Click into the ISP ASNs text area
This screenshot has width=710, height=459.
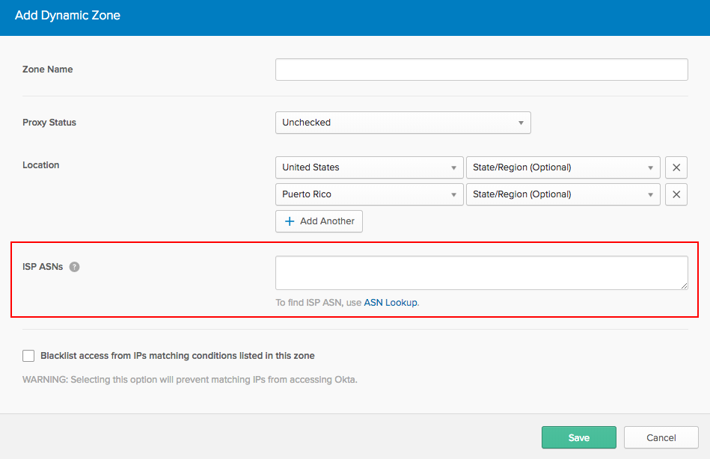(481, 273)
